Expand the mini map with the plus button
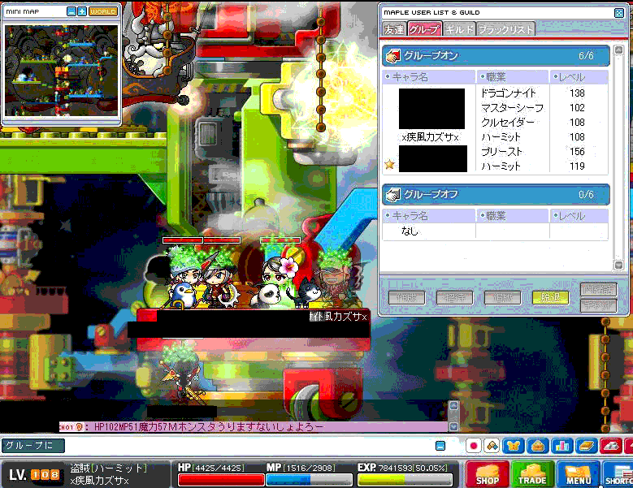This screenshot has width=633, height=488. coord(82,11)
